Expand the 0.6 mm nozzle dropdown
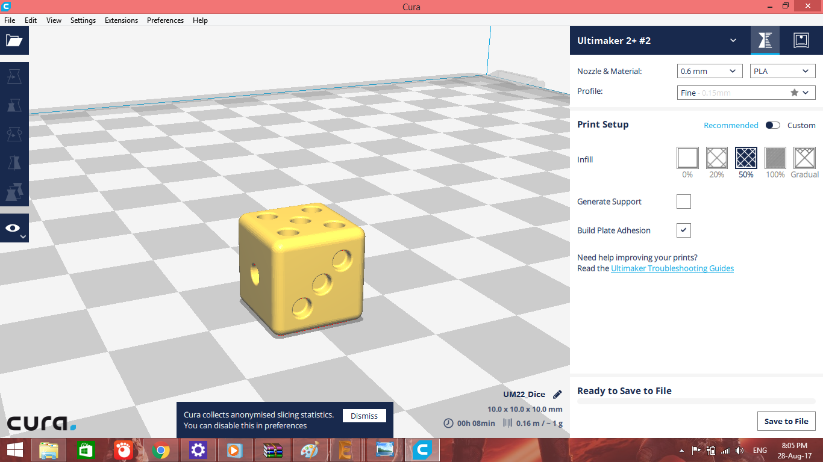The width and height of the screenshot is (823, 462). point(709,71)
